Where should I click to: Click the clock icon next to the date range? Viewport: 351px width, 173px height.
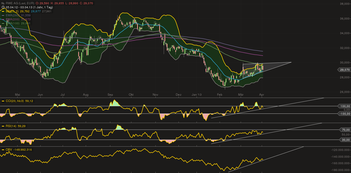click(3, 7)
